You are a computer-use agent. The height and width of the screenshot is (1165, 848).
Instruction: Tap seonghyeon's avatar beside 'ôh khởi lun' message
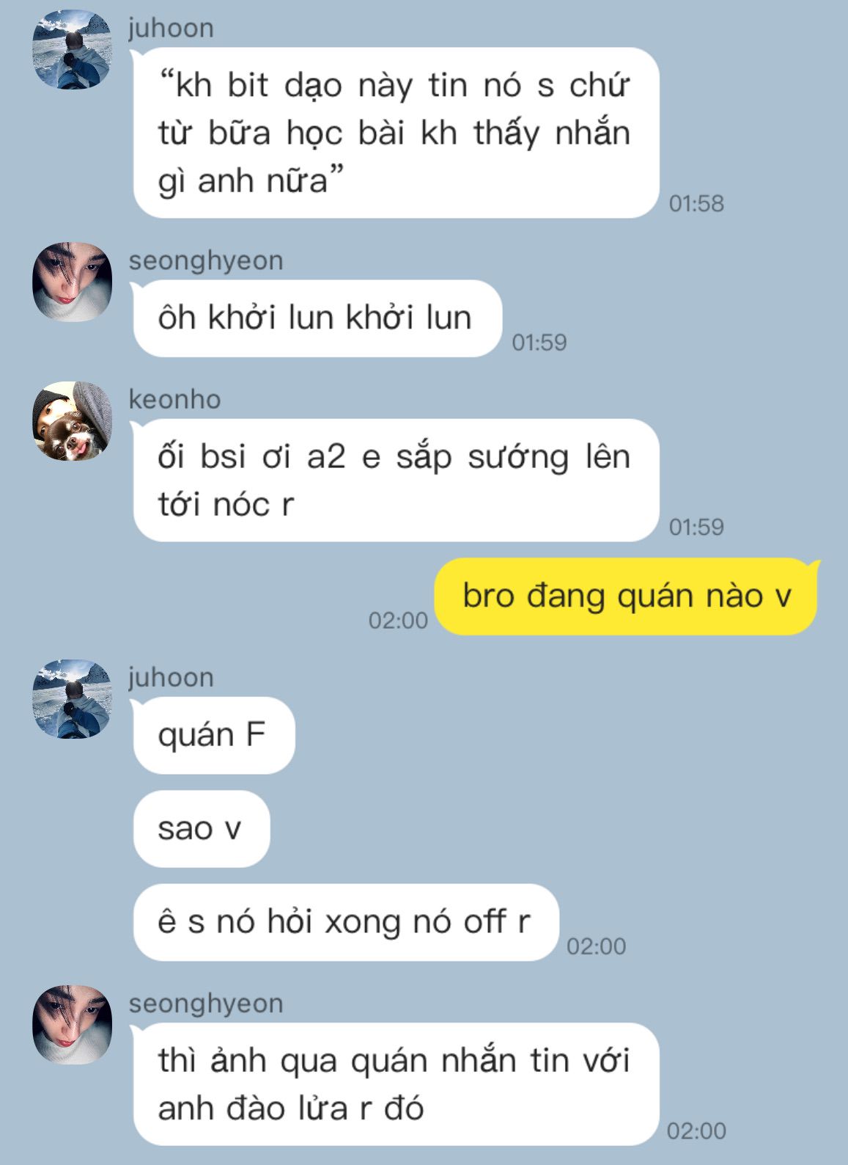pos(73,282)
